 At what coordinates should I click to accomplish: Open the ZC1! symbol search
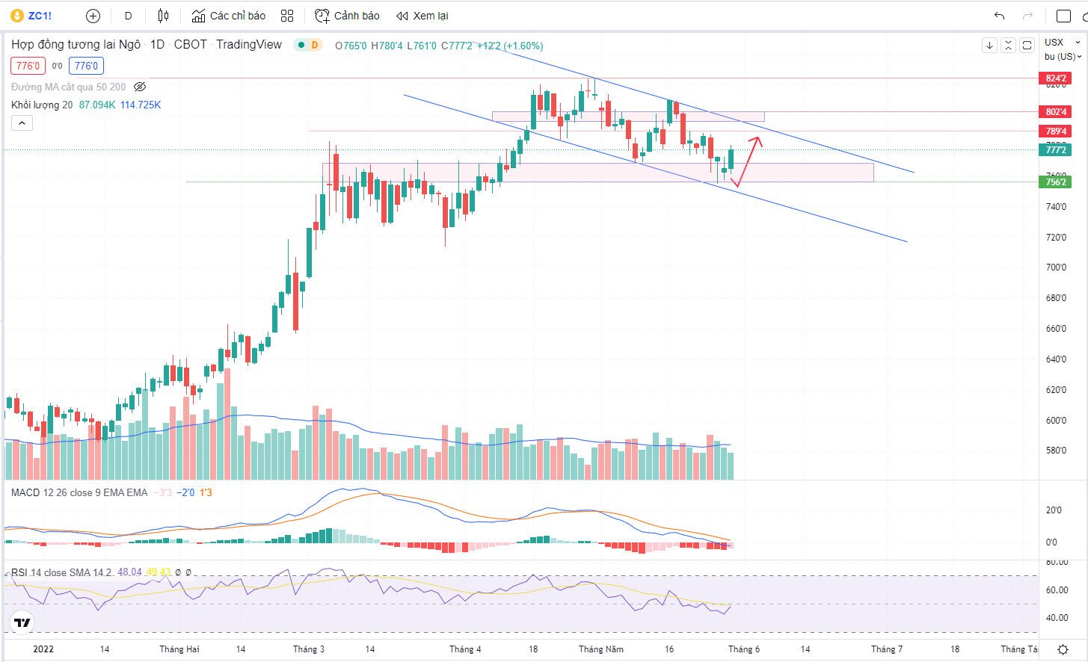point(31,16)
